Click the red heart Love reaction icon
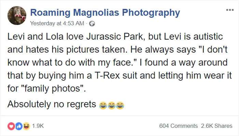The height and width of the screenshot is (136, 239). point(11,126)
